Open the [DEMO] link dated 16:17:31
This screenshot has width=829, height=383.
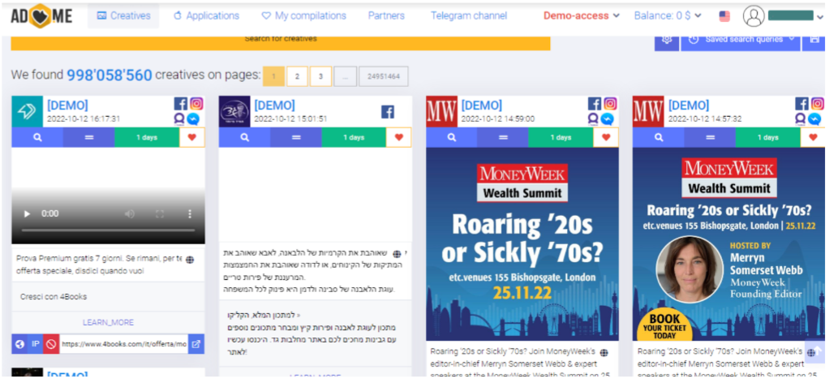pos(67,105)
